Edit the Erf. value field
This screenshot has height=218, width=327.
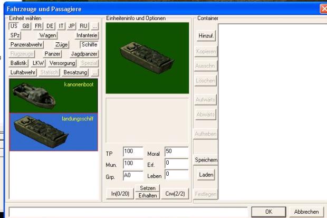[177, 163]
